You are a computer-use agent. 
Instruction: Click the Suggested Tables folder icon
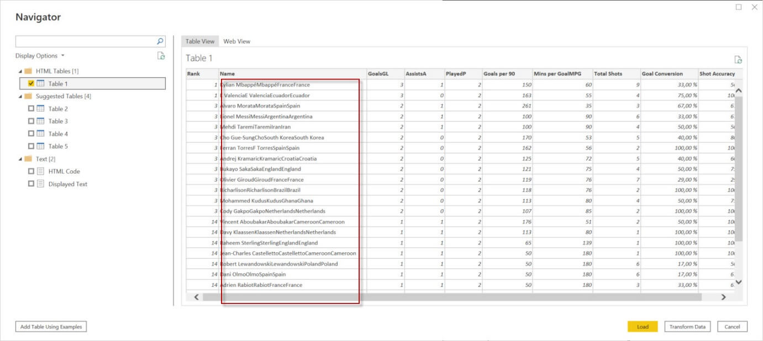pyautogui.click(x=28, y=96)
